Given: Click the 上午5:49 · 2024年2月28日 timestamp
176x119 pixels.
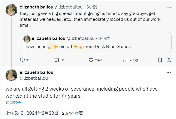Looking at the screenshot, I should pos(32,113).
